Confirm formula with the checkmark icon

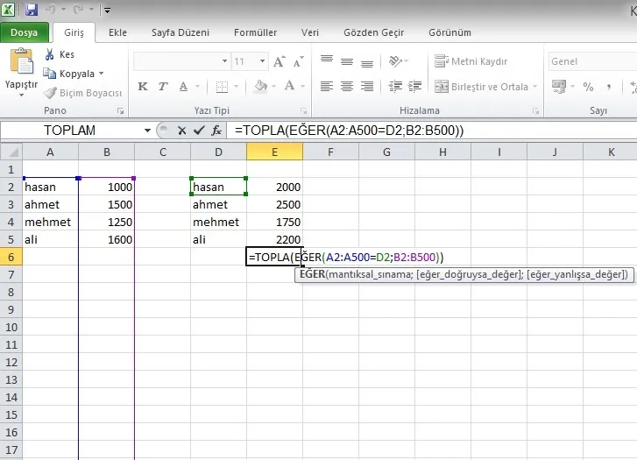tap(199, 130)
